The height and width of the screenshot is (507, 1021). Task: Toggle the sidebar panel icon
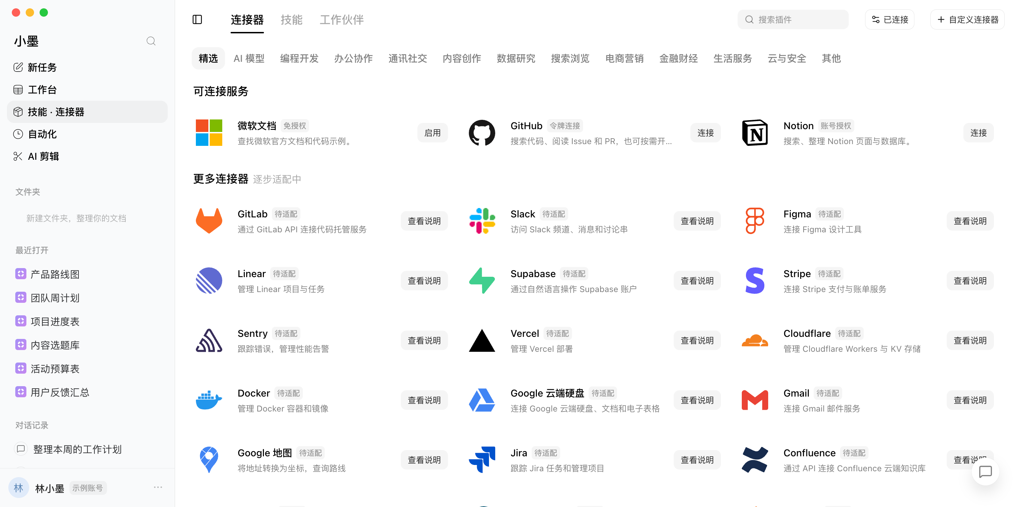click(197, 19)
